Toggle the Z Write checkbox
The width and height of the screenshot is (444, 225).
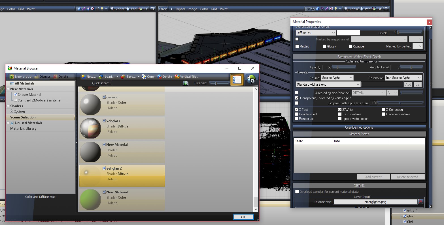pyautogui.click(x=340, y=110)
